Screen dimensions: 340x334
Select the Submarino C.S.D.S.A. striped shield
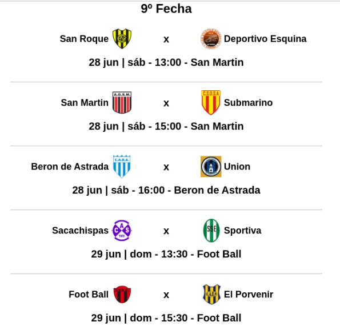coord(211,102)
